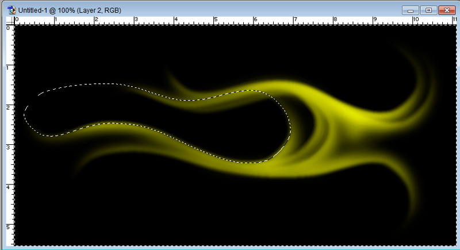Viewport: 460px width, 250px height.
Task: Maximize the Untitled-1 document window
Action: click(428, 10)
